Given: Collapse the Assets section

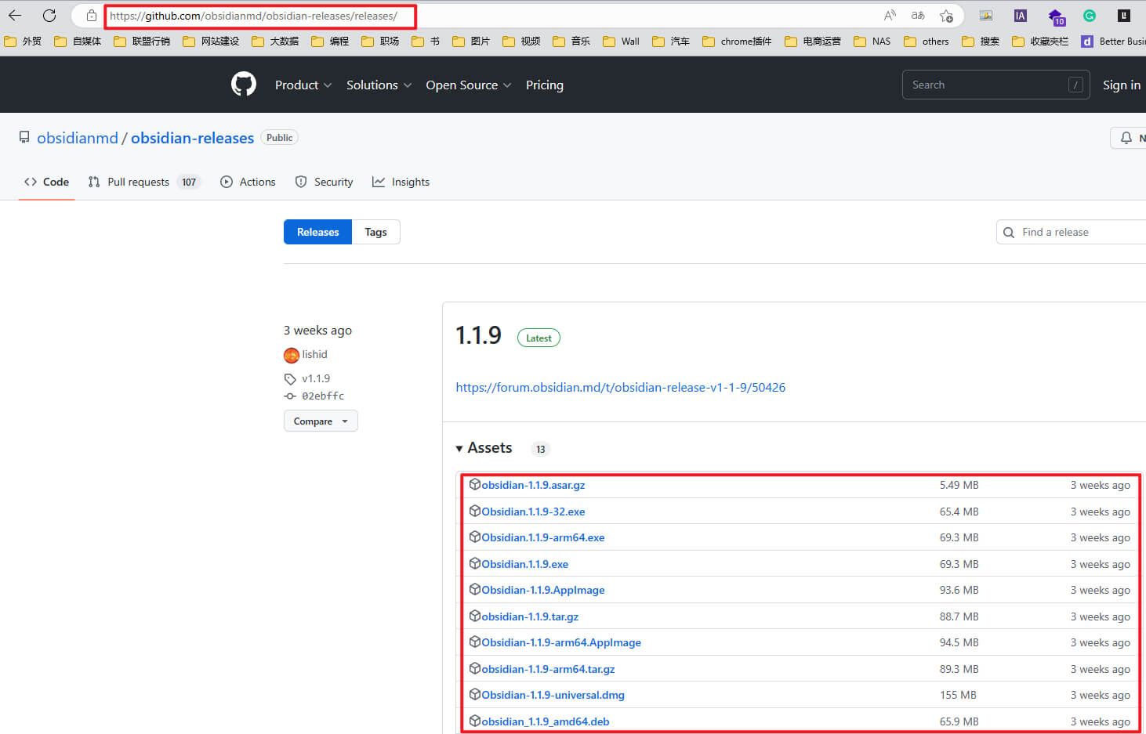Looking at the screenshot, I should click(484, 448).
